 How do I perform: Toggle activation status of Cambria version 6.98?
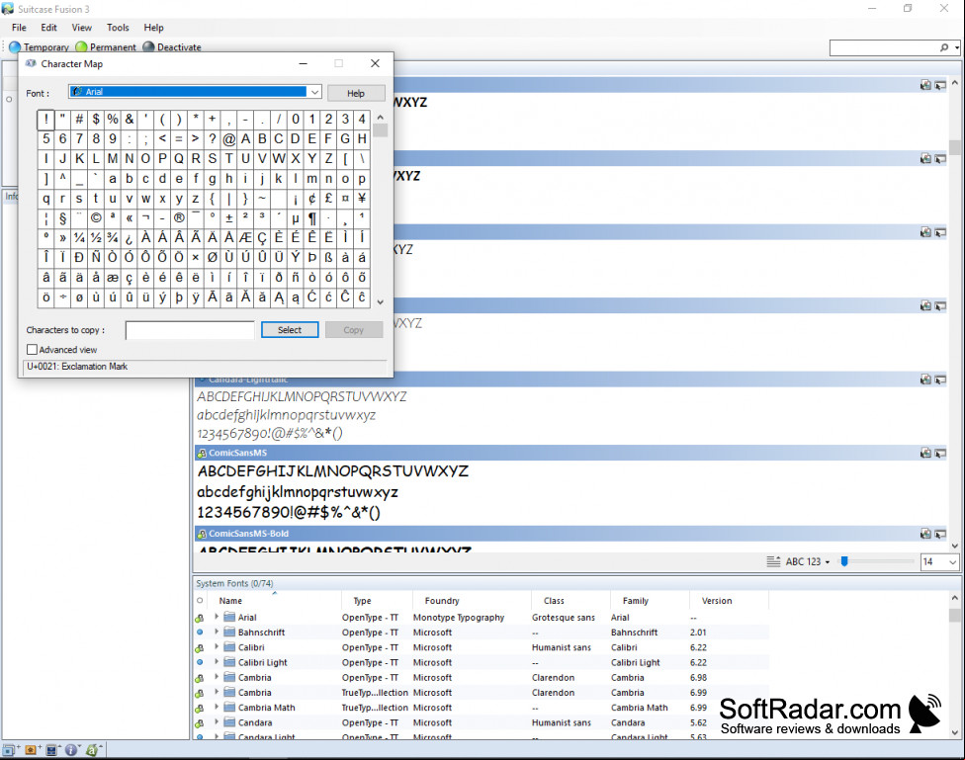point(200,678)
